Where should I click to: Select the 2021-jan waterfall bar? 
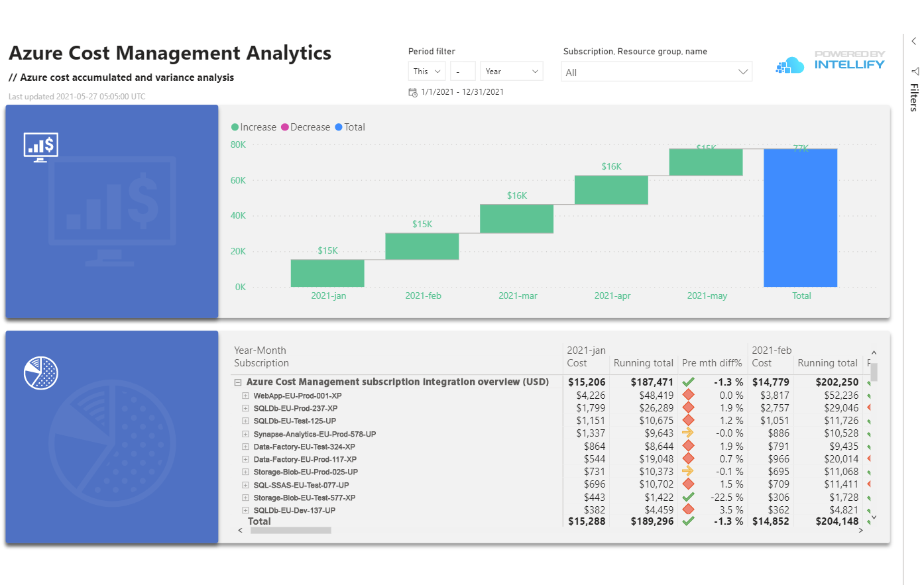click(x=327, y=273)
